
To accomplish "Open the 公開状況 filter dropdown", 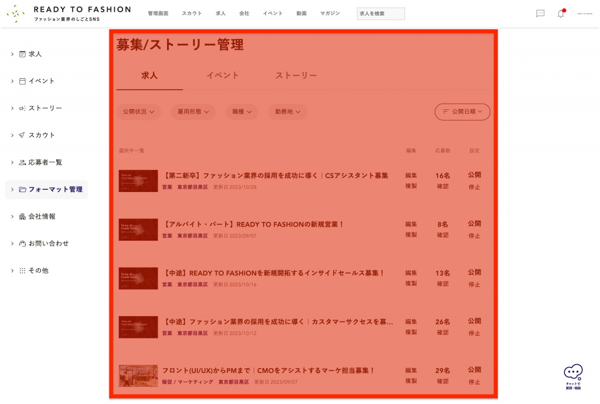I will point(138,112).
